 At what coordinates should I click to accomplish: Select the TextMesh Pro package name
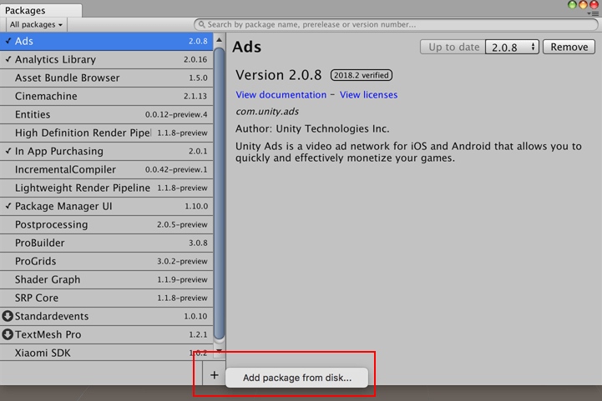pos(48,334)
